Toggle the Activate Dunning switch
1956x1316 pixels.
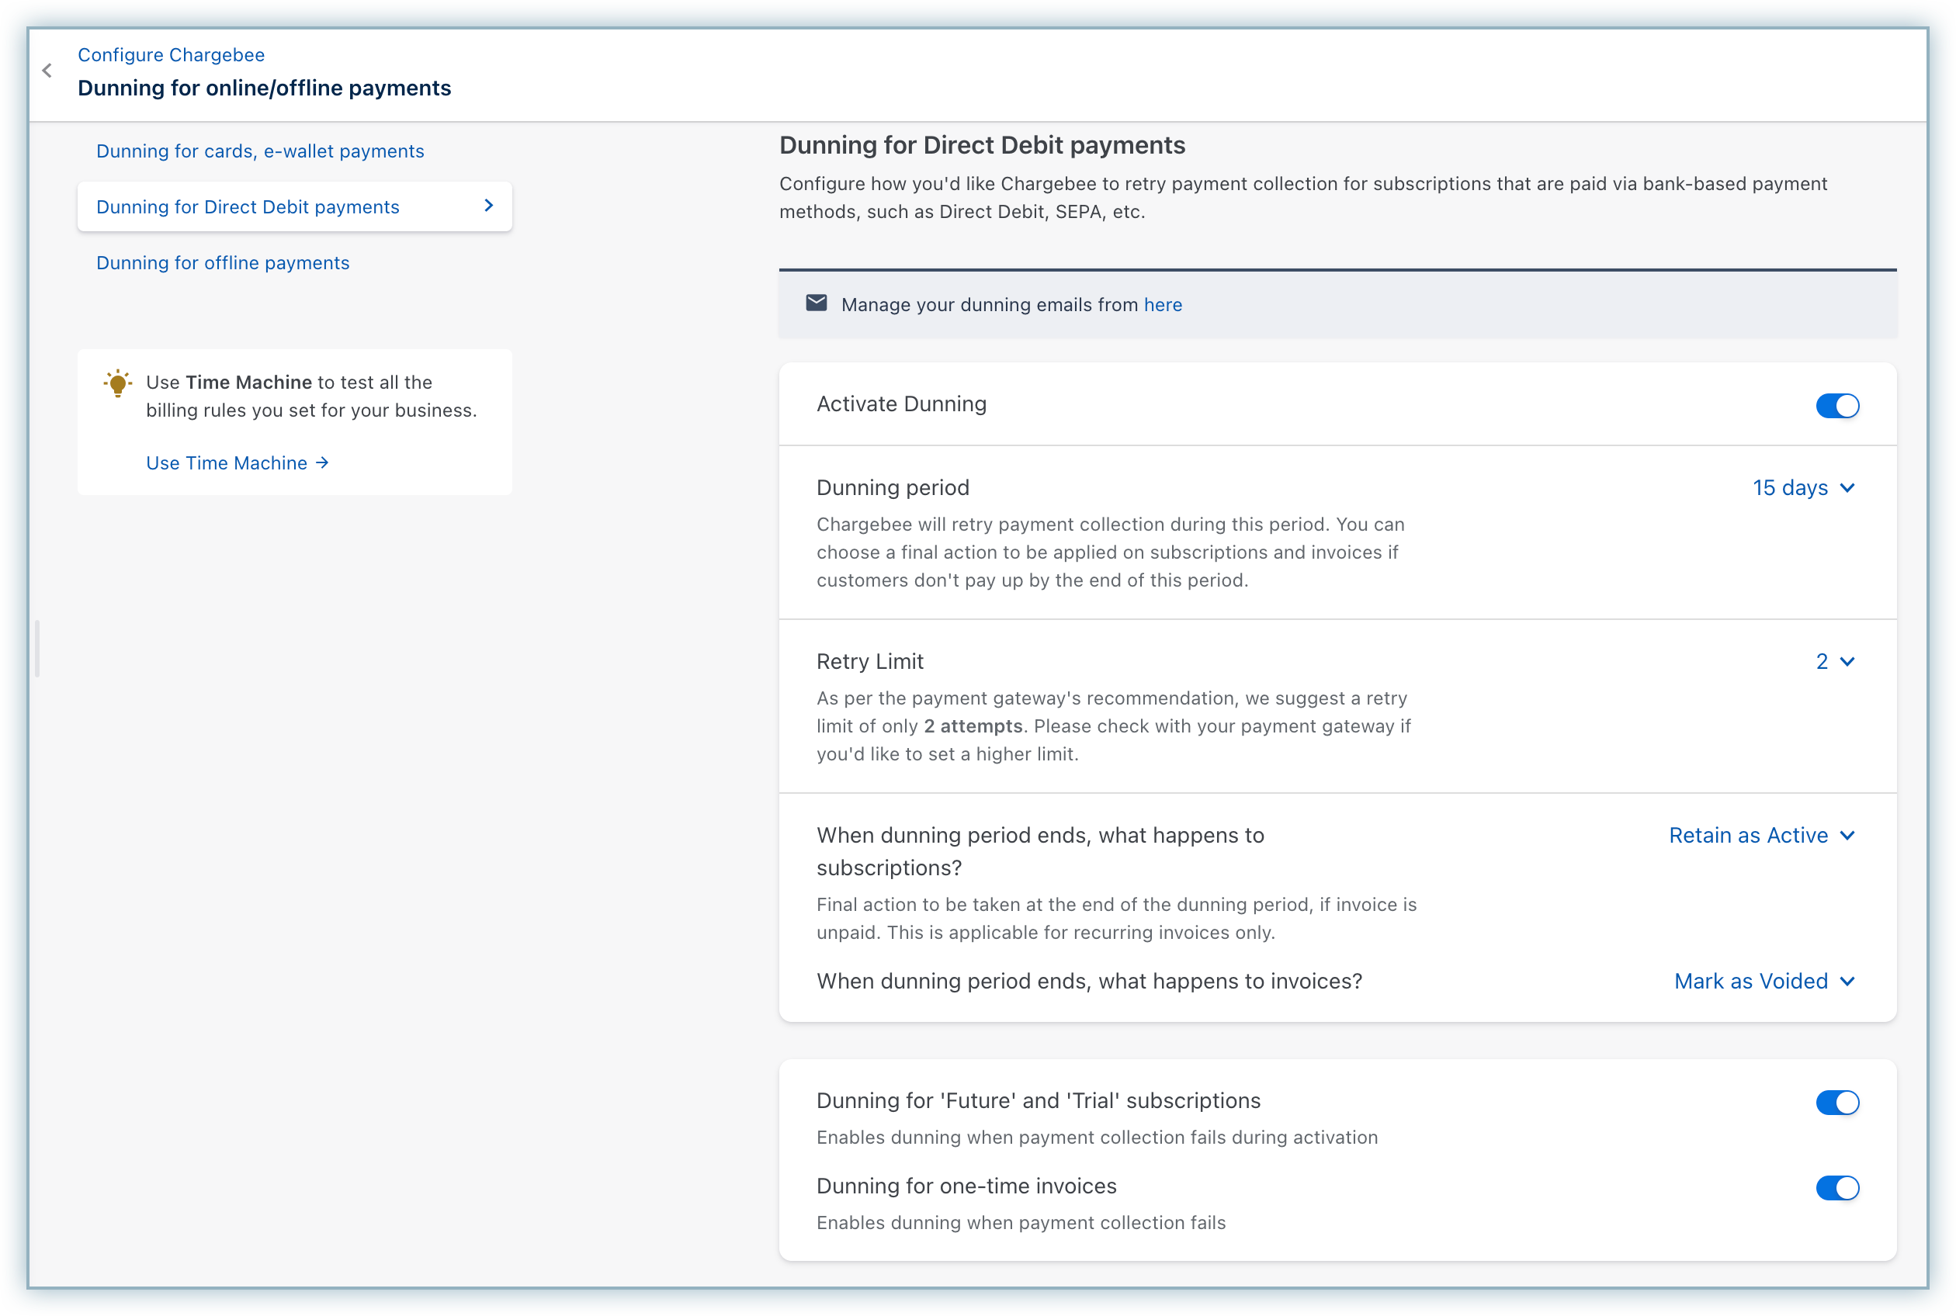coord(1836,405)
